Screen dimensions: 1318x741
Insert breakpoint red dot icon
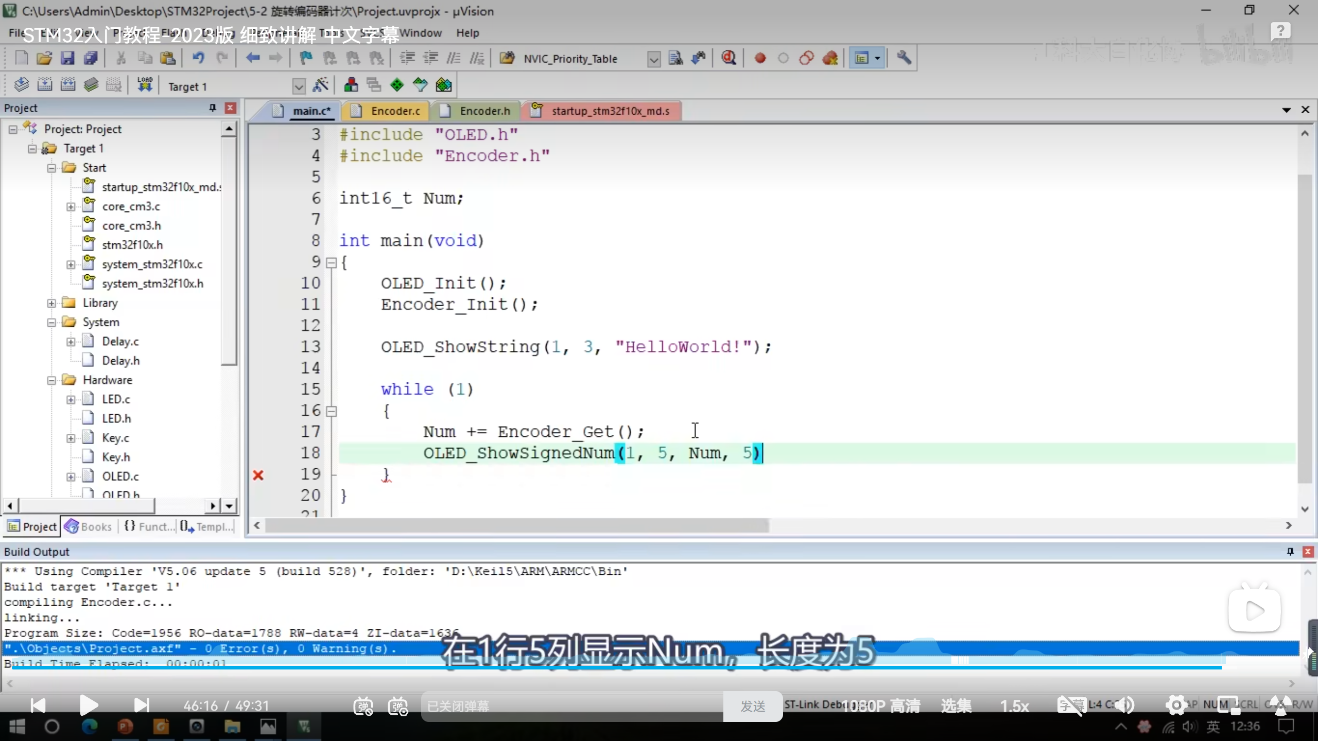[760, 58]
